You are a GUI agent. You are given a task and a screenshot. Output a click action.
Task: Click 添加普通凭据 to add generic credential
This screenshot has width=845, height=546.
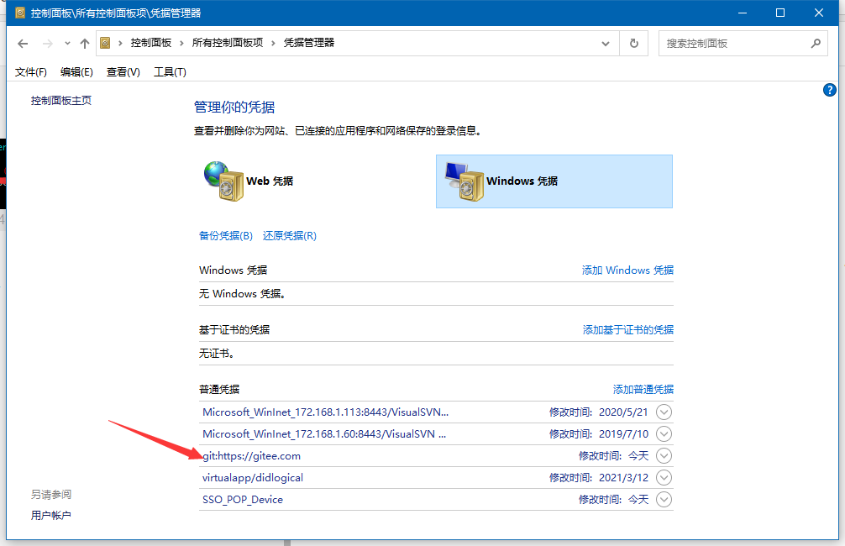(x=643, y=388)
